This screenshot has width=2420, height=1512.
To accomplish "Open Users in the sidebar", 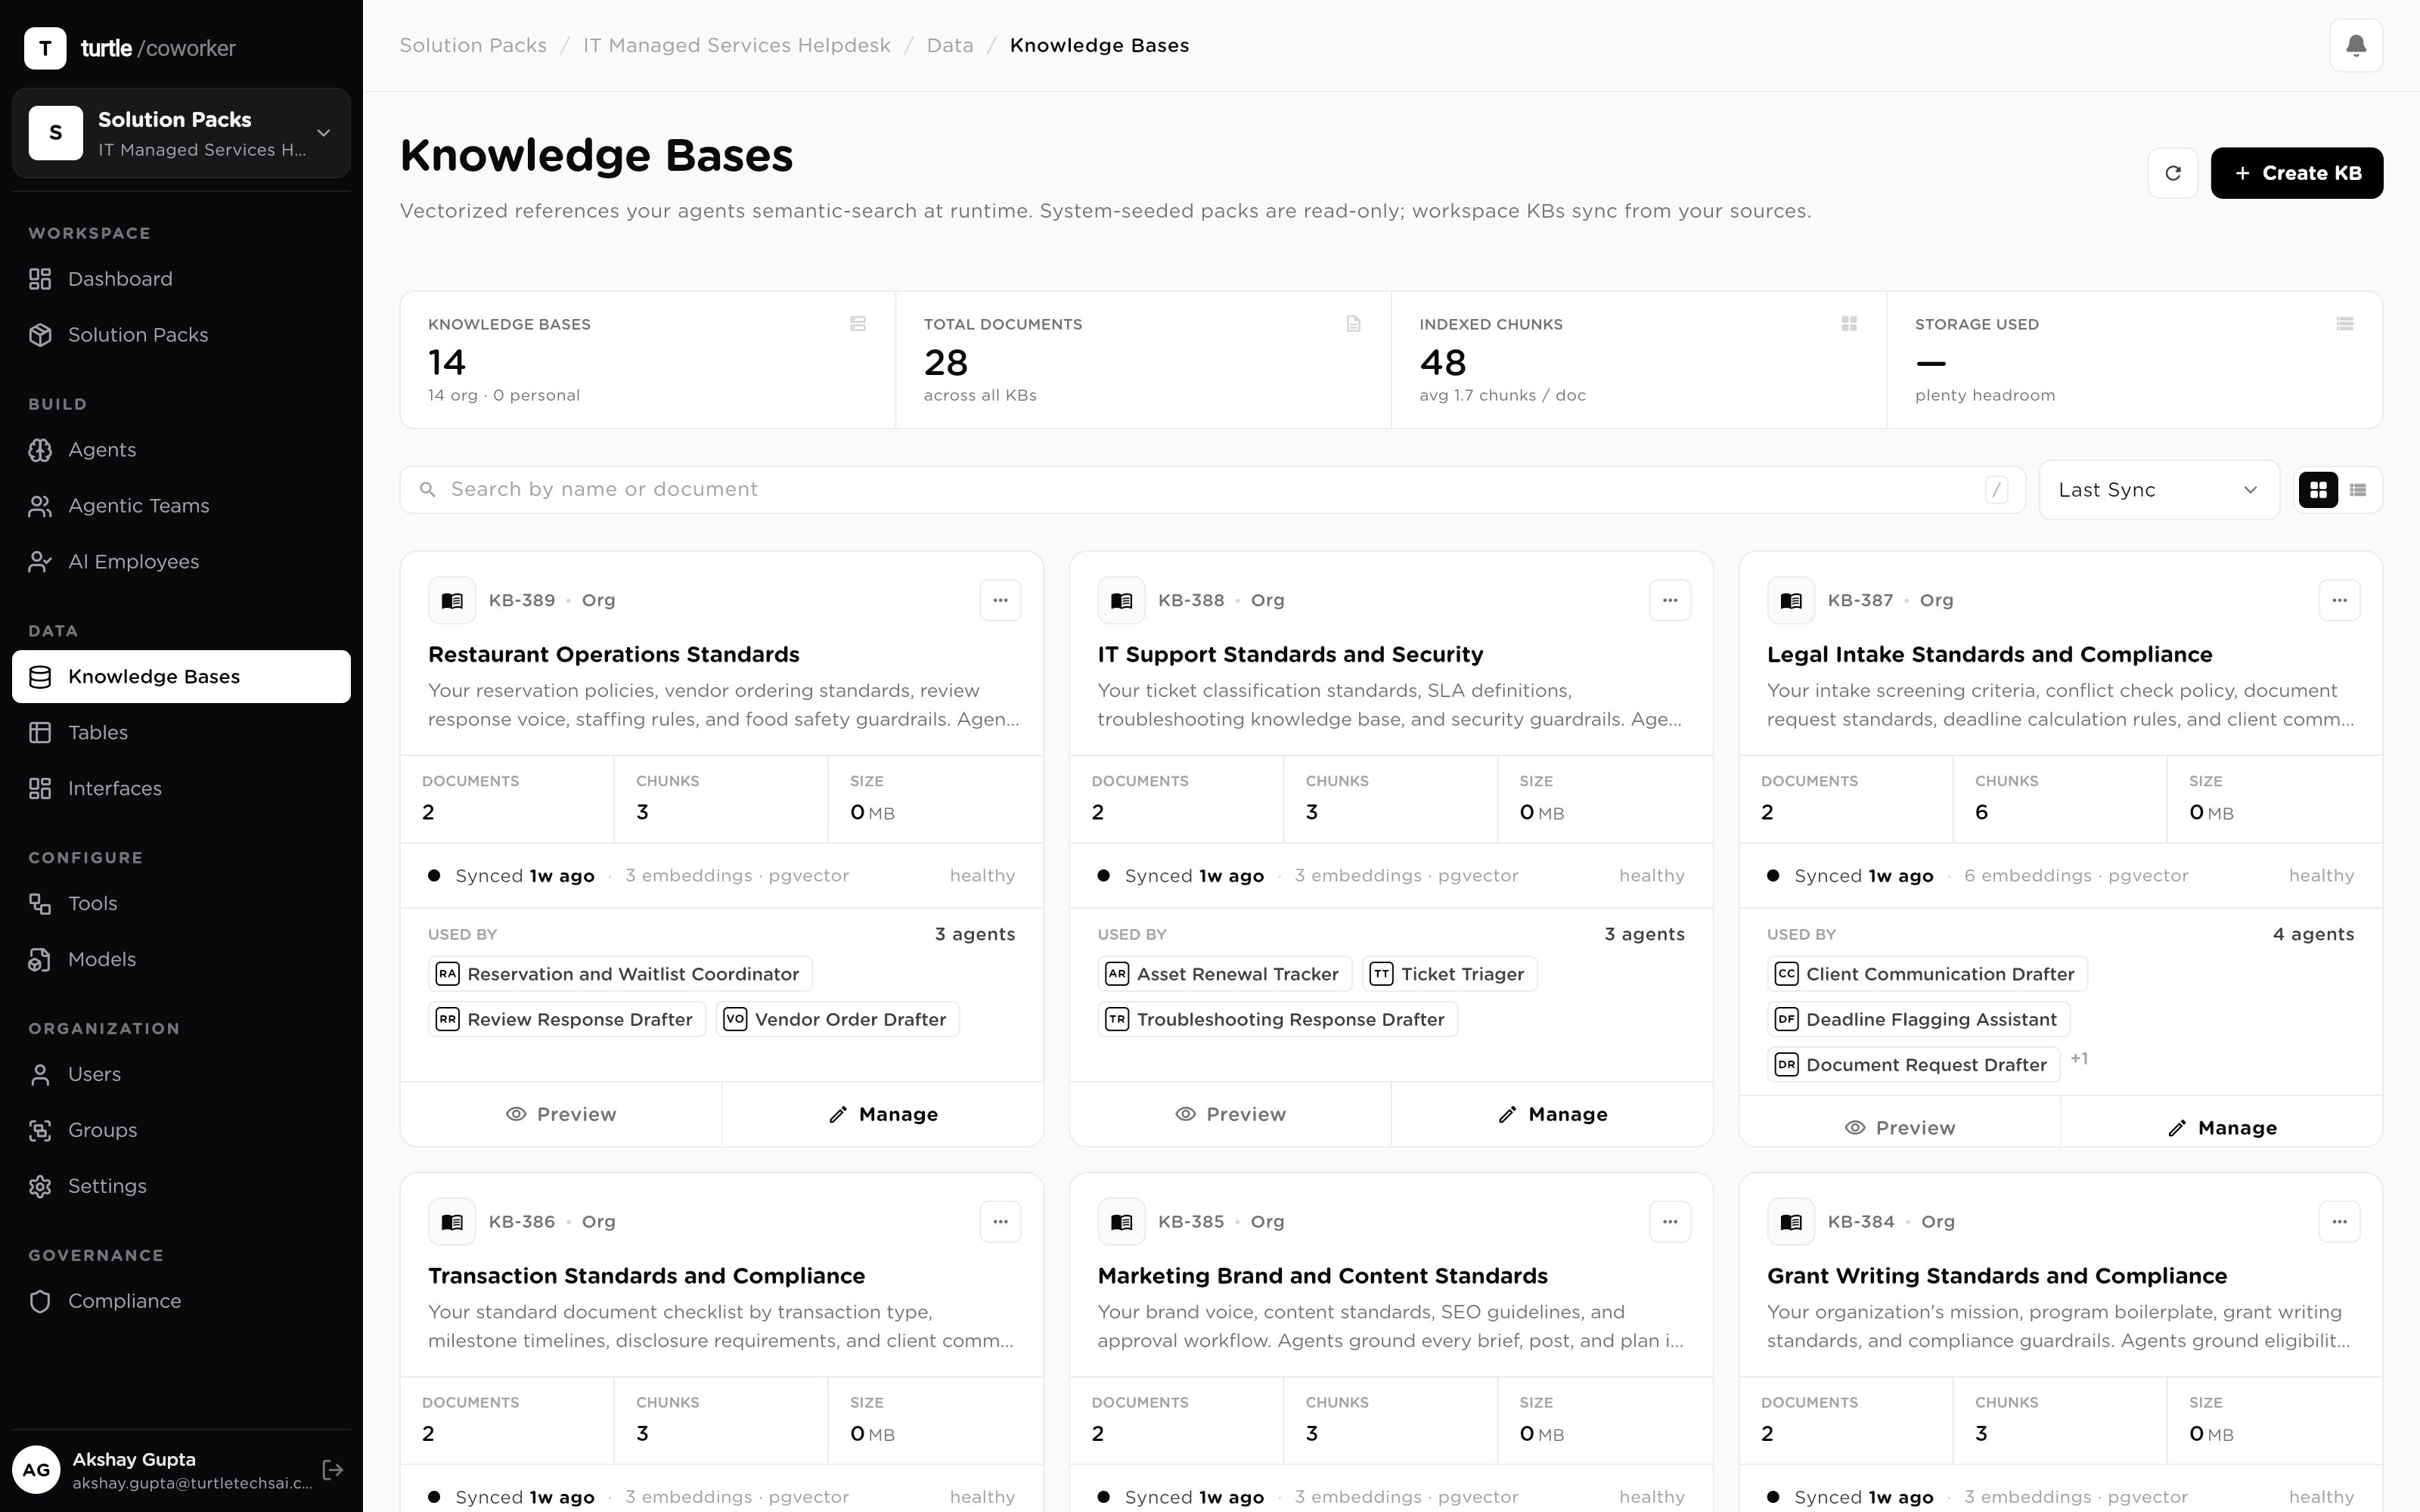I will coord(181,1075).
